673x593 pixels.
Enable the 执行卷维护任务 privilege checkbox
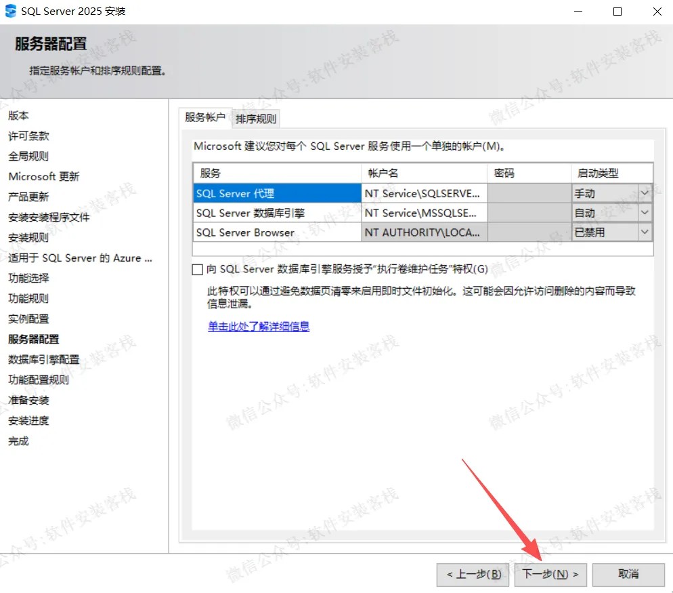tap(198, 270)
